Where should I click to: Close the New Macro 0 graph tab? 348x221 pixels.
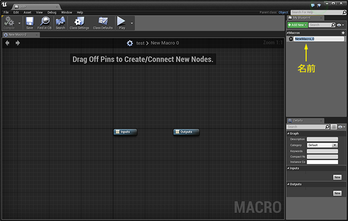37,35
